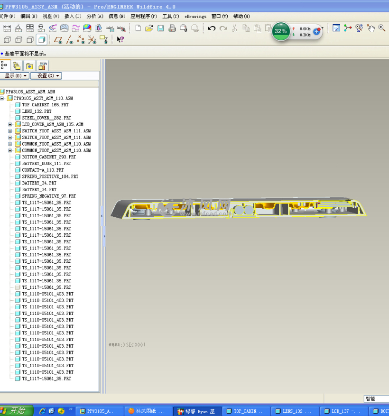Select STEEL_COVER__282.PRT tree item
Screen dimensions: 389x416
pos(46,118)
